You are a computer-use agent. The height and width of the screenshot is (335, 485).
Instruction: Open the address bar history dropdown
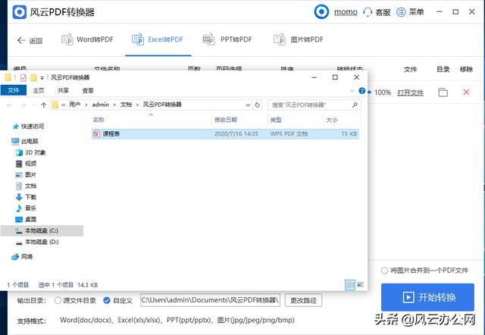(x=248, y=105)
